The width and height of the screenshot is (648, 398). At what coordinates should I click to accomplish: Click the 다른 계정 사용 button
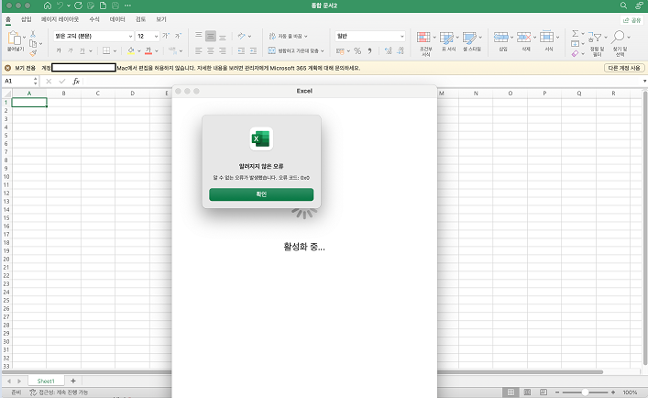[x=624, y=68]
